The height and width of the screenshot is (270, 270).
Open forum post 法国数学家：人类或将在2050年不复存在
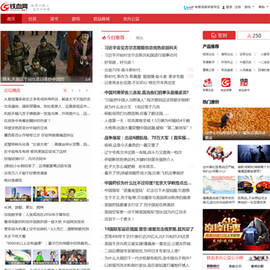[x=37, y=214]
